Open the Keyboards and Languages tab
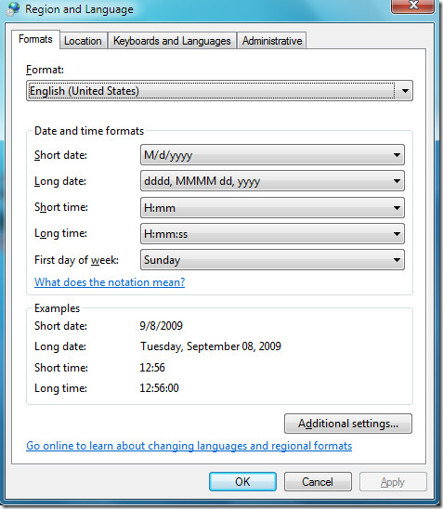The height and width of the screenshot is (509, 443). pos(172,41)
